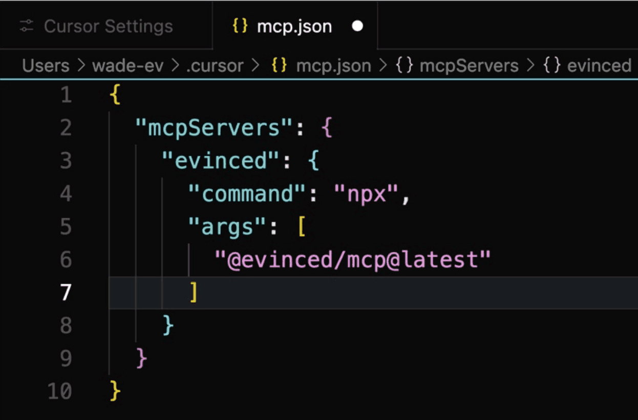Image resolution: width=638 pixels, height=420 pixels.
Task: Click line number 1 in the gutter
Action: (x=66, y=95)
